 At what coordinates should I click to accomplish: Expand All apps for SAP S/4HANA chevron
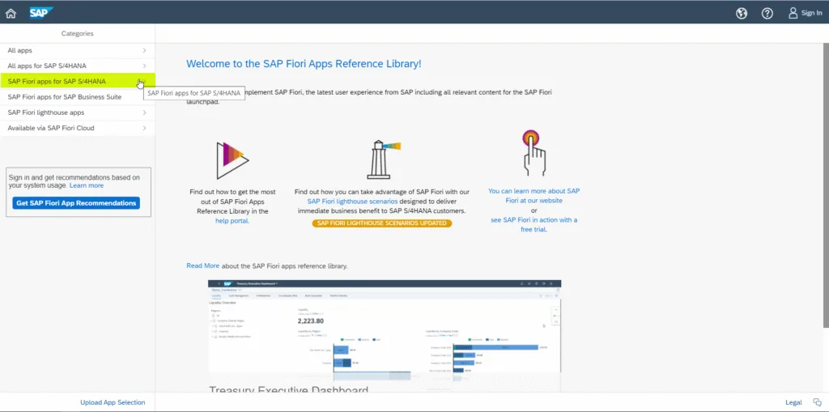[x=144, y=66]
